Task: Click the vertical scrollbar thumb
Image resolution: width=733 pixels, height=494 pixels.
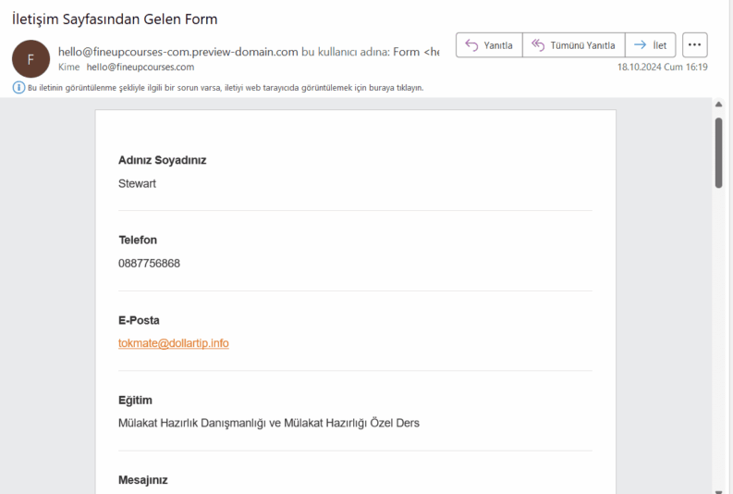Action: point(718,153)
